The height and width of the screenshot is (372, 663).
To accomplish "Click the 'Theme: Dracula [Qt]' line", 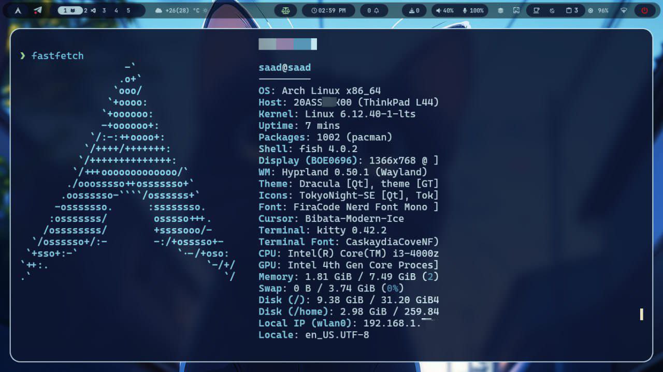I will (x=349, y=184).
